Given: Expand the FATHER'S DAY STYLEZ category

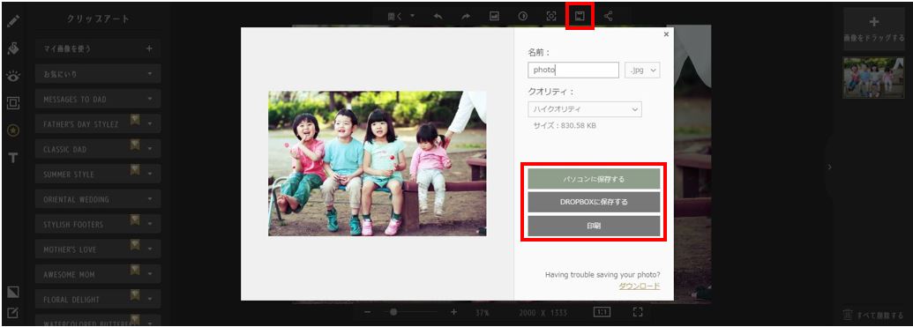Looking at the screenshot, I should 150,124.
